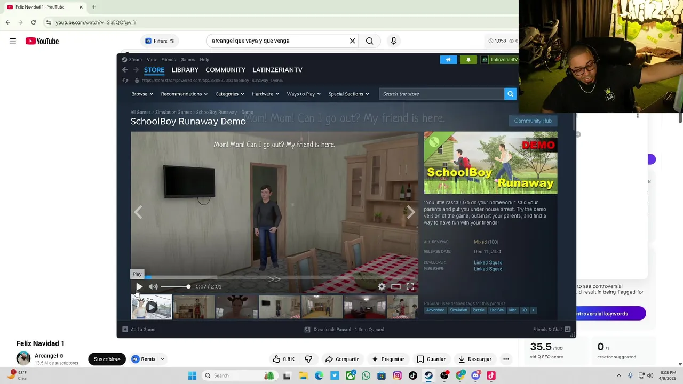Click the Steam store search magnifier button
The image size is (683, 384).
(x=510, y=94)
